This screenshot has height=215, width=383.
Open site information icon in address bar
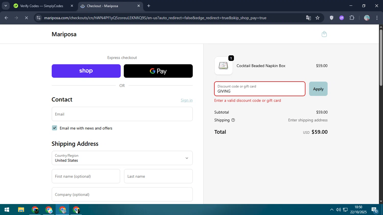(x=39, y=18)
